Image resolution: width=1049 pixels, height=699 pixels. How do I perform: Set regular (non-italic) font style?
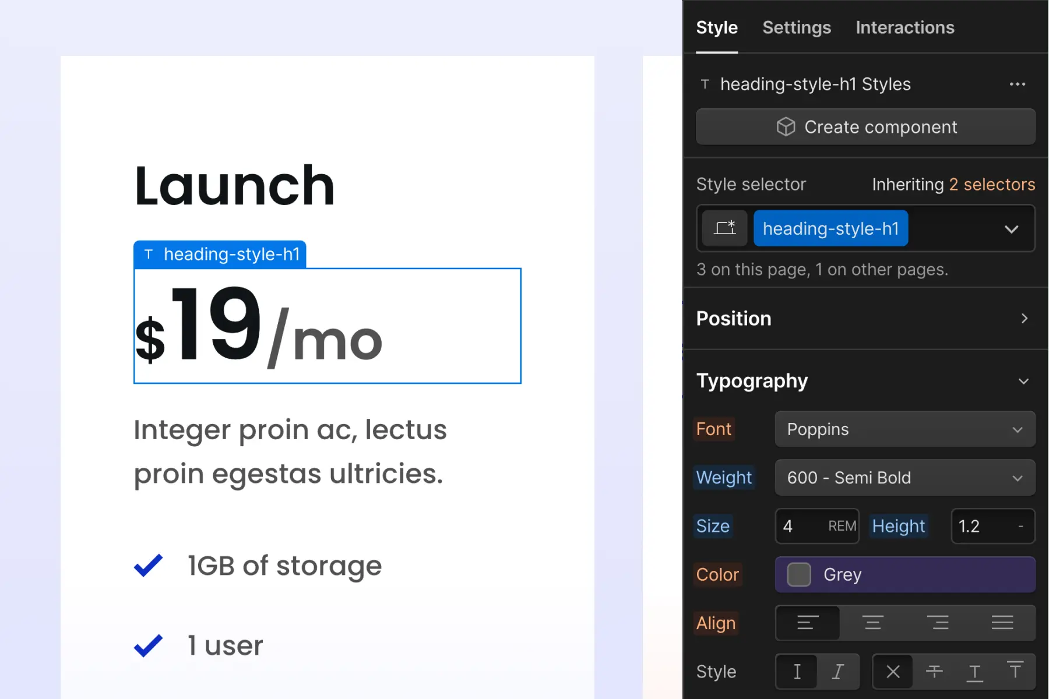pos(797,672)
